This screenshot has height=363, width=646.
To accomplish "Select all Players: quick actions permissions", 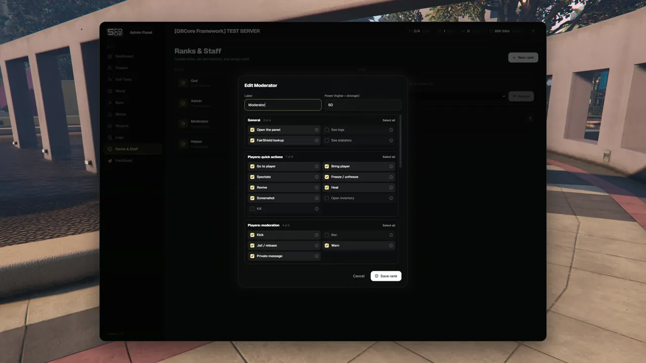I will tap(389, 157).
